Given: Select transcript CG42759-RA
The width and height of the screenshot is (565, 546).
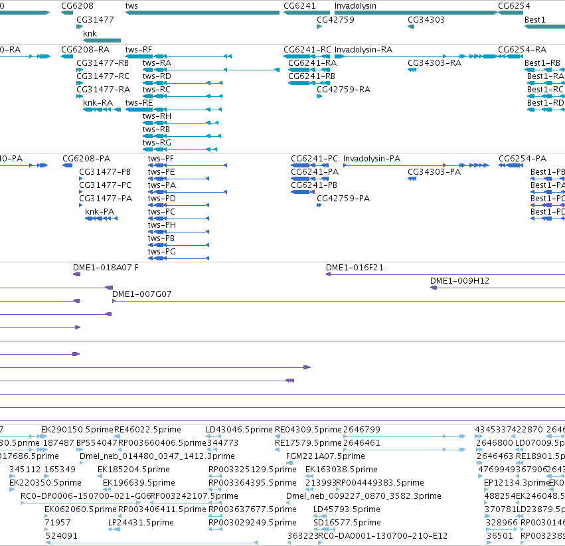Looking at the screenshot, I should 344,90.
